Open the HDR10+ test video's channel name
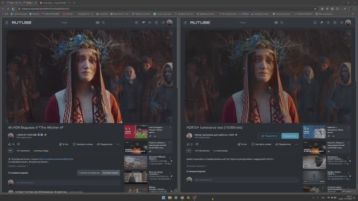 (214, 135)
